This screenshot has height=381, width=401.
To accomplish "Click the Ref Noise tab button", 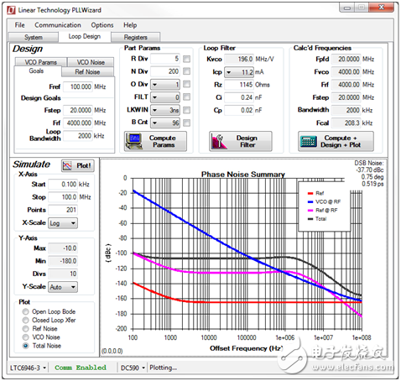I will (x=87, y=72).
